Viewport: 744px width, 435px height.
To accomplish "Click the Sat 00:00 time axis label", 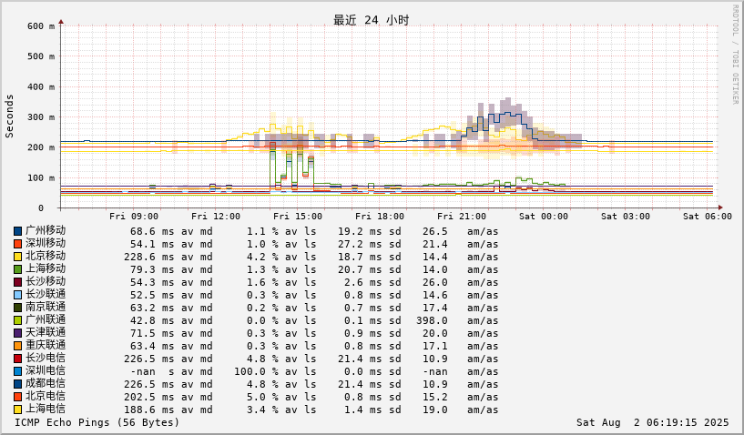I will point(544,217).
